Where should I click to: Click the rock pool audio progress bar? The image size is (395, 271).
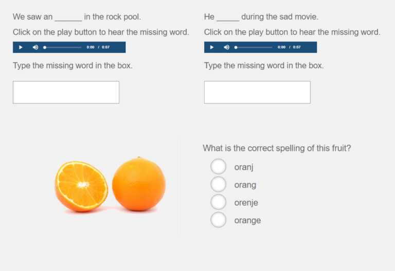pyautogui.click(x=63, y=47)
